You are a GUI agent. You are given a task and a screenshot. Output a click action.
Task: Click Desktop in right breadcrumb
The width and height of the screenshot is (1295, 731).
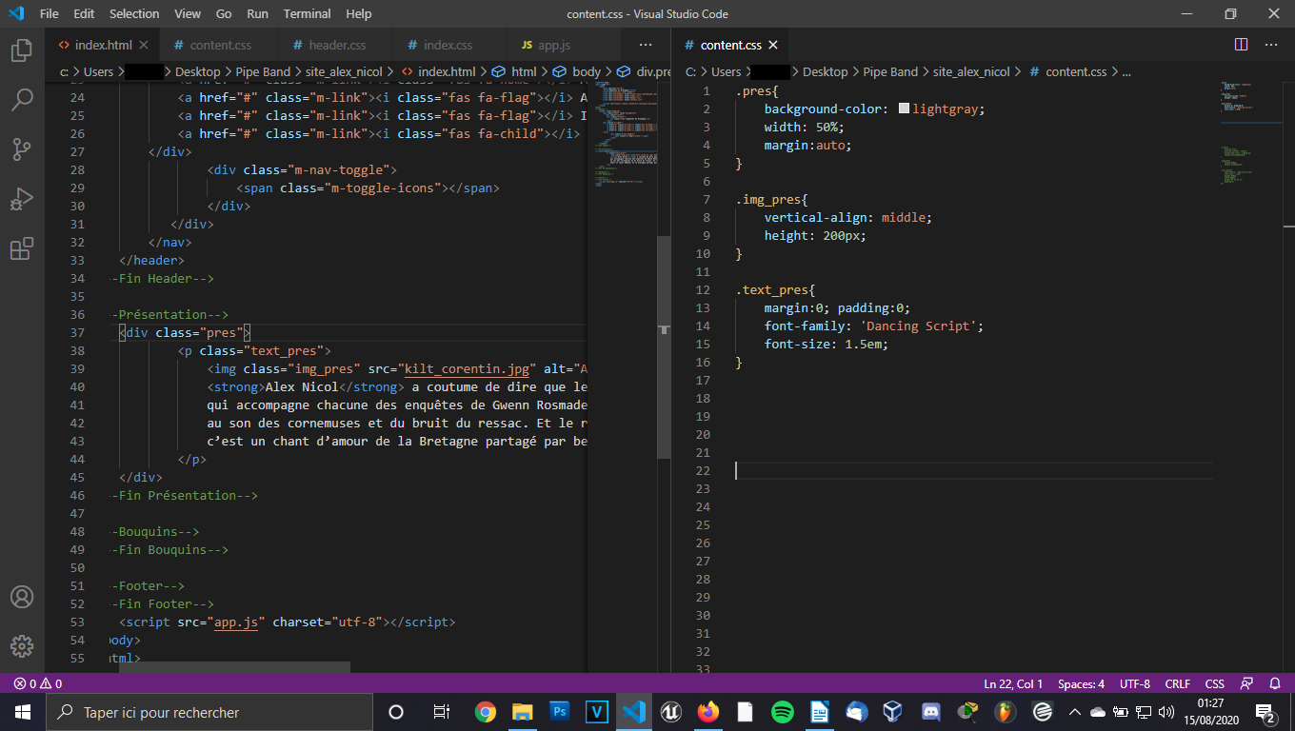[x=825, y=71]
